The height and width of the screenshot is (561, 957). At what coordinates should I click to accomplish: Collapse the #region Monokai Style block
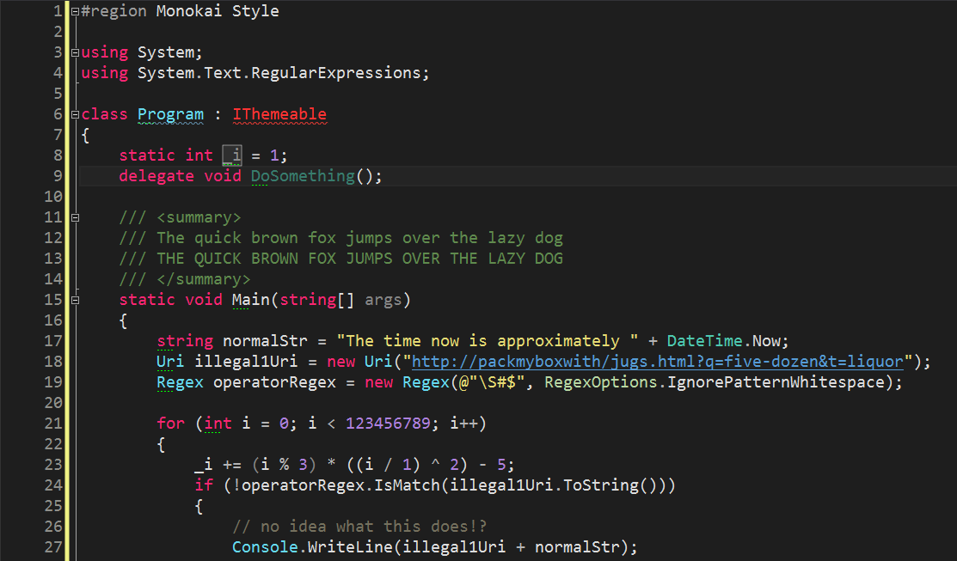[x=74, y=10]
